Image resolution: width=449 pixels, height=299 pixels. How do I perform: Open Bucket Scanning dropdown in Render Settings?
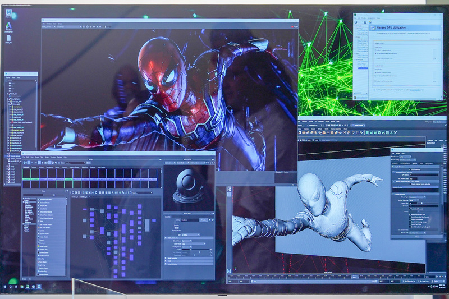414,200
